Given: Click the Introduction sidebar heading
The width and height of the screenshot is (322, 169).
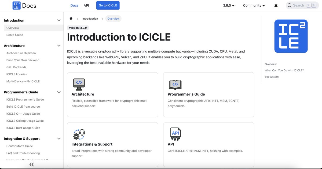Looking at the screenshot, I should [x=14, y=20].
